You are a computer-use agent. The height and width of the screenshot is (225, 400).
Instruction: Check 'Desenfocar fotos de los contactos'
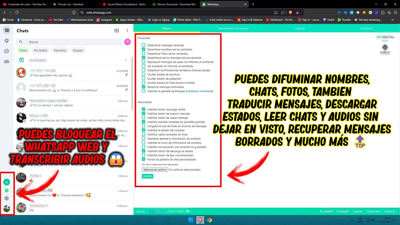tap(143, 53)
